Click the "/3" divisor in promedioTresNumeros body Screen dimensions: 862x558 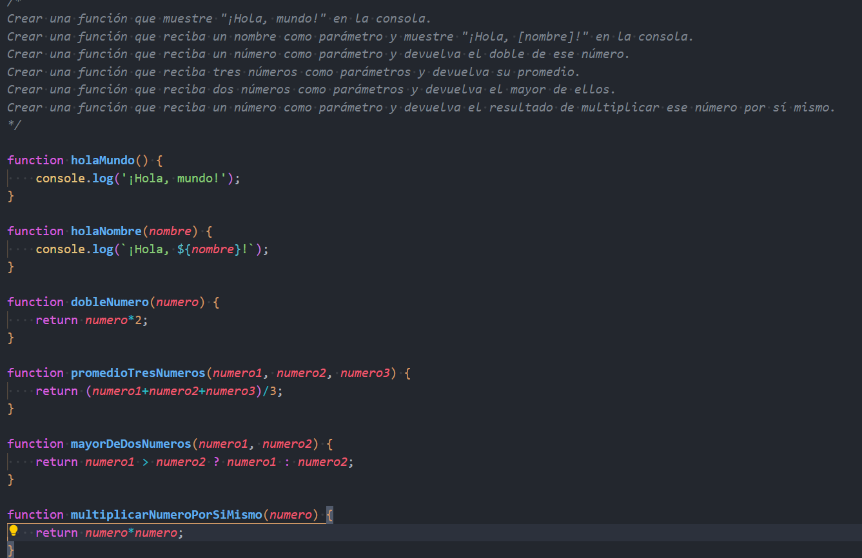tap(269, 390)
